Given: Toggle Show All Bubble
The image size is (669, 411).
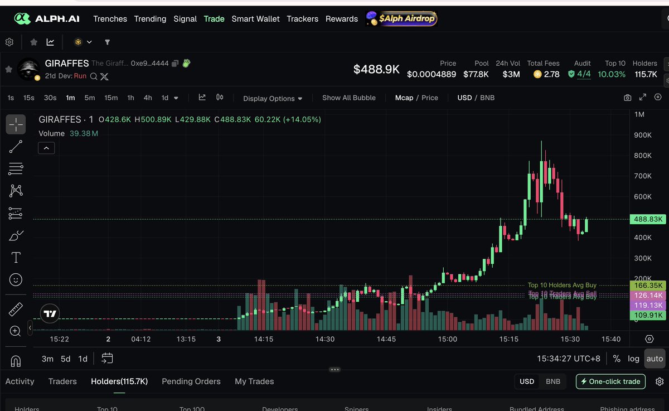Looking at the screenshot, I should [x=349, y=98].
